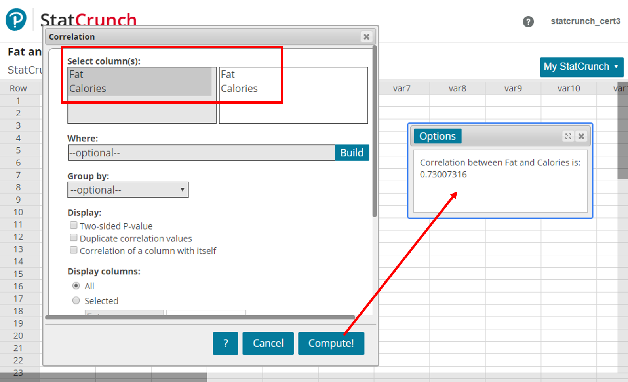Enable Two-sided P-value checkbox

click(74, 226)
